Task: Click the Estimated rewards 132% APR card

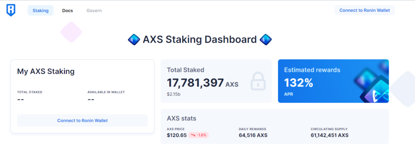Action: [333, 81]
